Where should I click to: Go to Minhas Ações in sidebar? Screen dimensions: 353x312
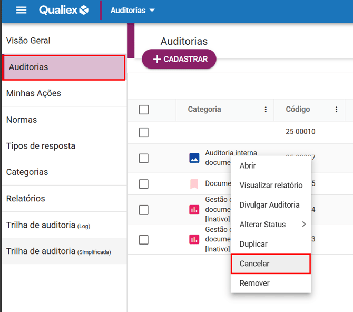tap(34, 93)
